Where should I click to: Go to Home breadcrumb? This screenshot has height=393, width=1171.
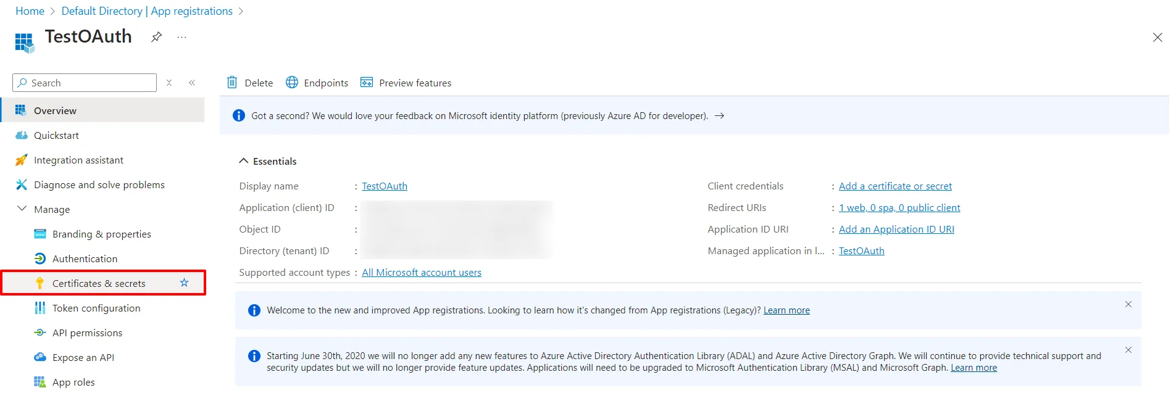(x=30, y=11)
